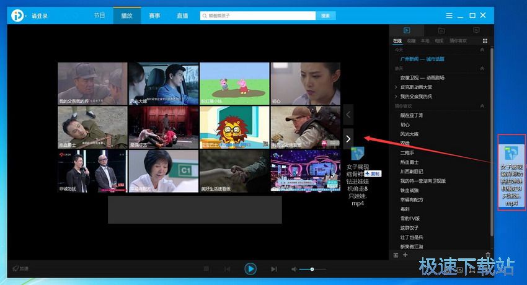Select 川西剿匪记 in the list
The width and height of the screenshot is (527, 285).
412,172
